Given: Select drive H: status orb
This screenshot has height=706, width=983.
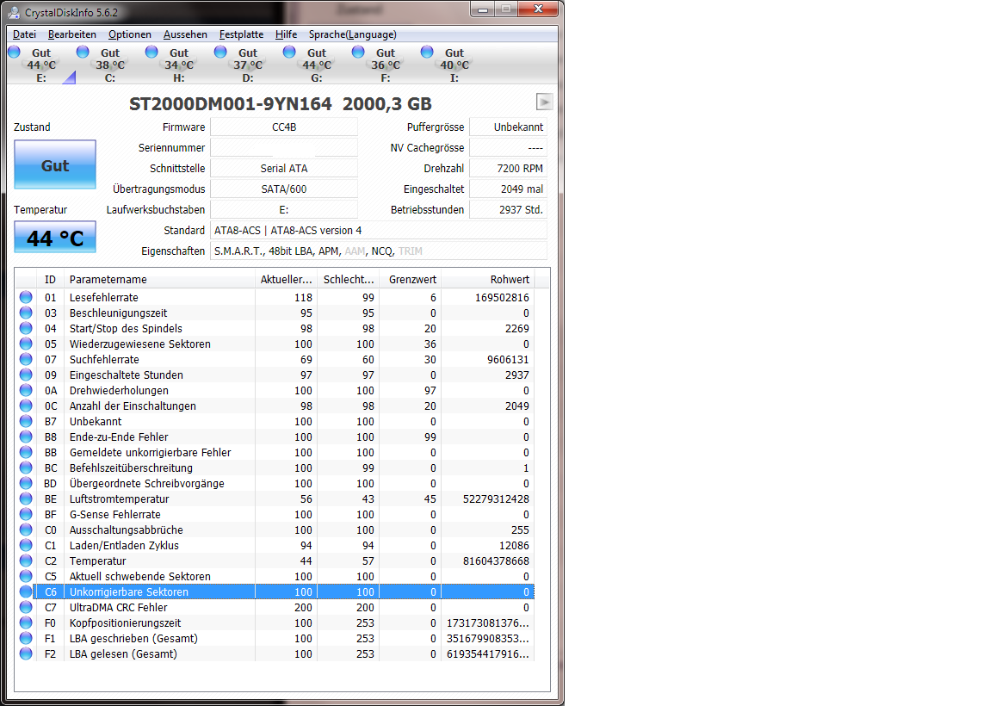Looking at the screenshot, I should click(x=151, y=52).
